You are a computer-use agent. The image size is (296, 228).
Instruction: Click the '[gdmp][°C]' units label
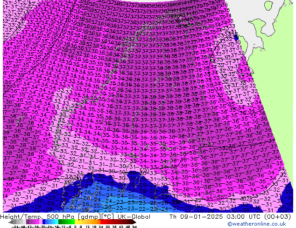(x=96, y=217)
